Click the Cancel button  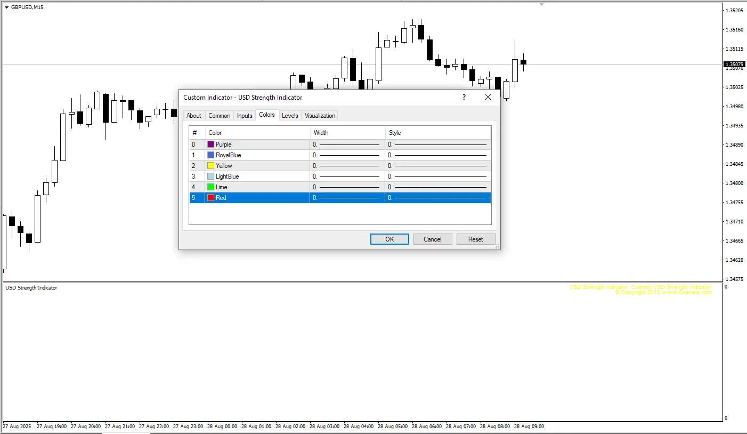click(x=432, y=239)
